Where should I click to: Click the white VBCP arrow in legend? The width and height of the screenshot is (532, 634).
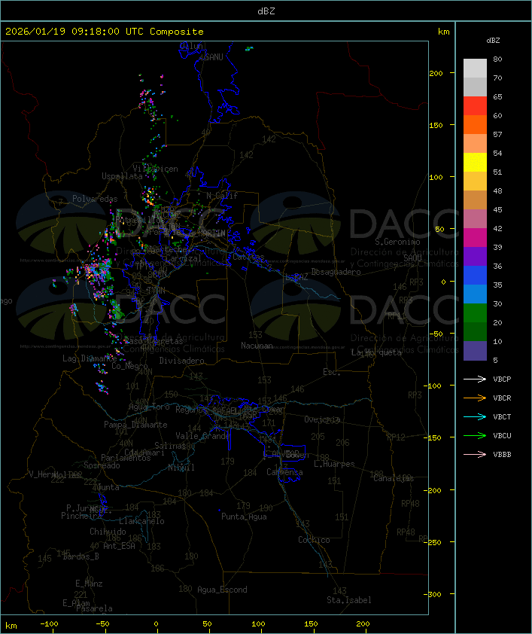[x=475, y=379]
